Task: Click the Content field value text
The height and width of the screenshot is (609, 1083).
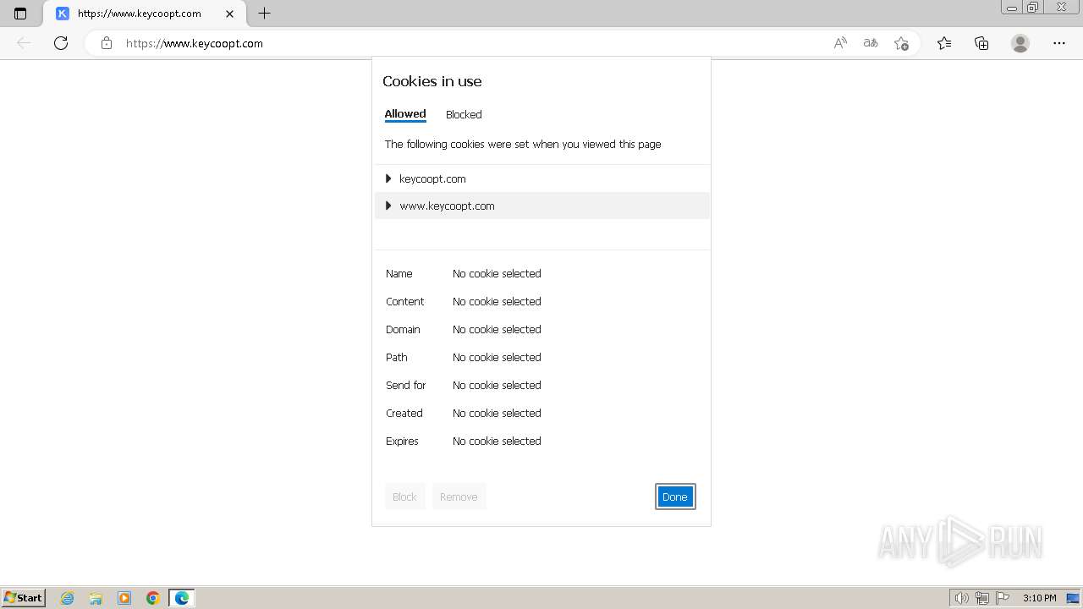Action: point(497,301)
